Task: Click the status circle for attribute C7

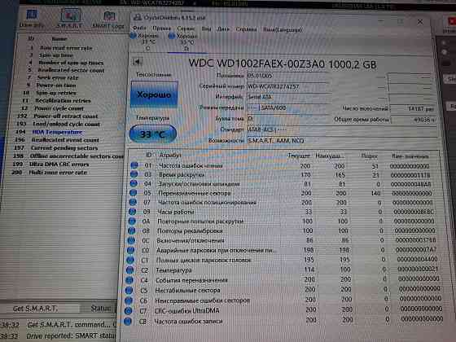Action: pyautogui.click(x=128, y=311)
